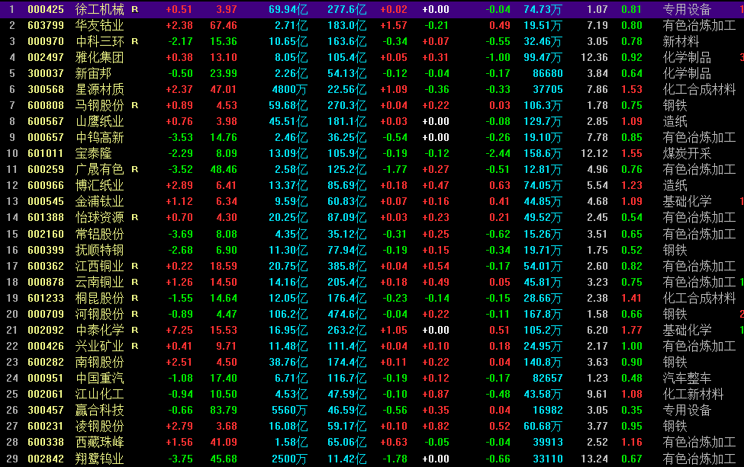The width and height of the screenshot is (744, 467).
Task: Click the R marker next to 江西铜业
Action: [x=135, y=266]
